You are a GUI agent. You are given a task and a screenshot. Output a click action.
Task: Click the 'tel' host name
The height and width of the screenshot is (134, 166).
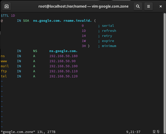4,76
